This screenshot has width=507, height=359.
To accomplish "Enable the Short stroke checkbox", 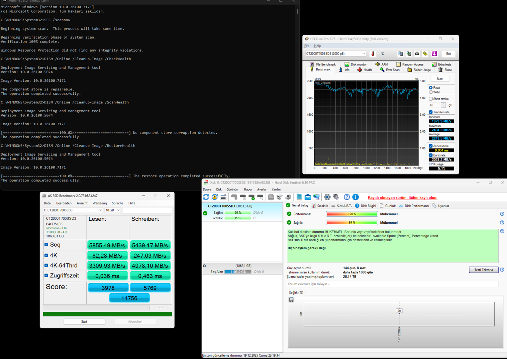I will [431, 99].
